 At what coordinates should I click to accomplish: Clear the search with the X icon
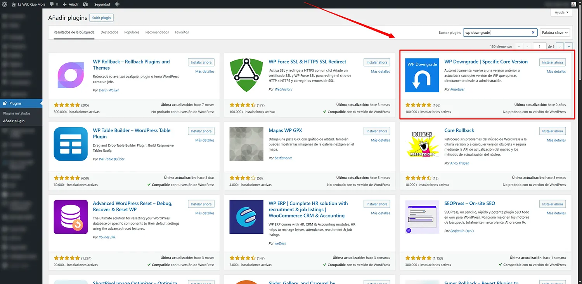coord(533,33)
